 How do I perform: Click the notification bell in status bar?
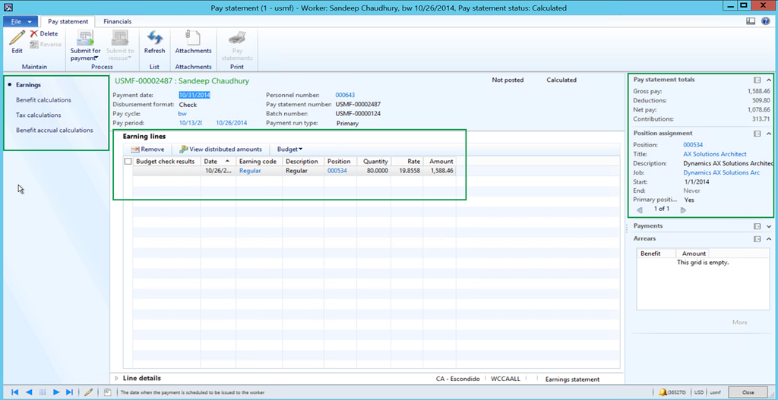pyautogui.click(x=663, y=392)
